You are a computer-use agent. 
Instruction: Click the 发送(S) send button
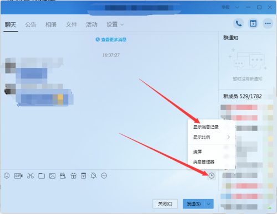[x=193, y=204]
